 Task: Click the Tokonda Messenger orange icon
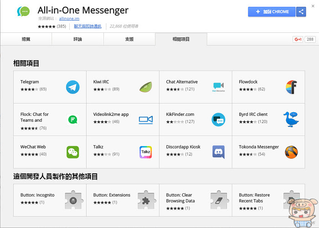point(291,152)
